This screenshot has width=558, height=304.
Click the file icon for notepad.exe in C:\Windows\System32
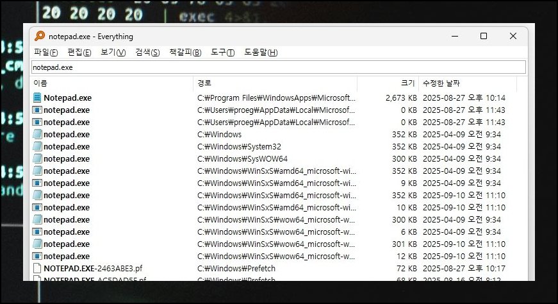[x=37, y=146]
